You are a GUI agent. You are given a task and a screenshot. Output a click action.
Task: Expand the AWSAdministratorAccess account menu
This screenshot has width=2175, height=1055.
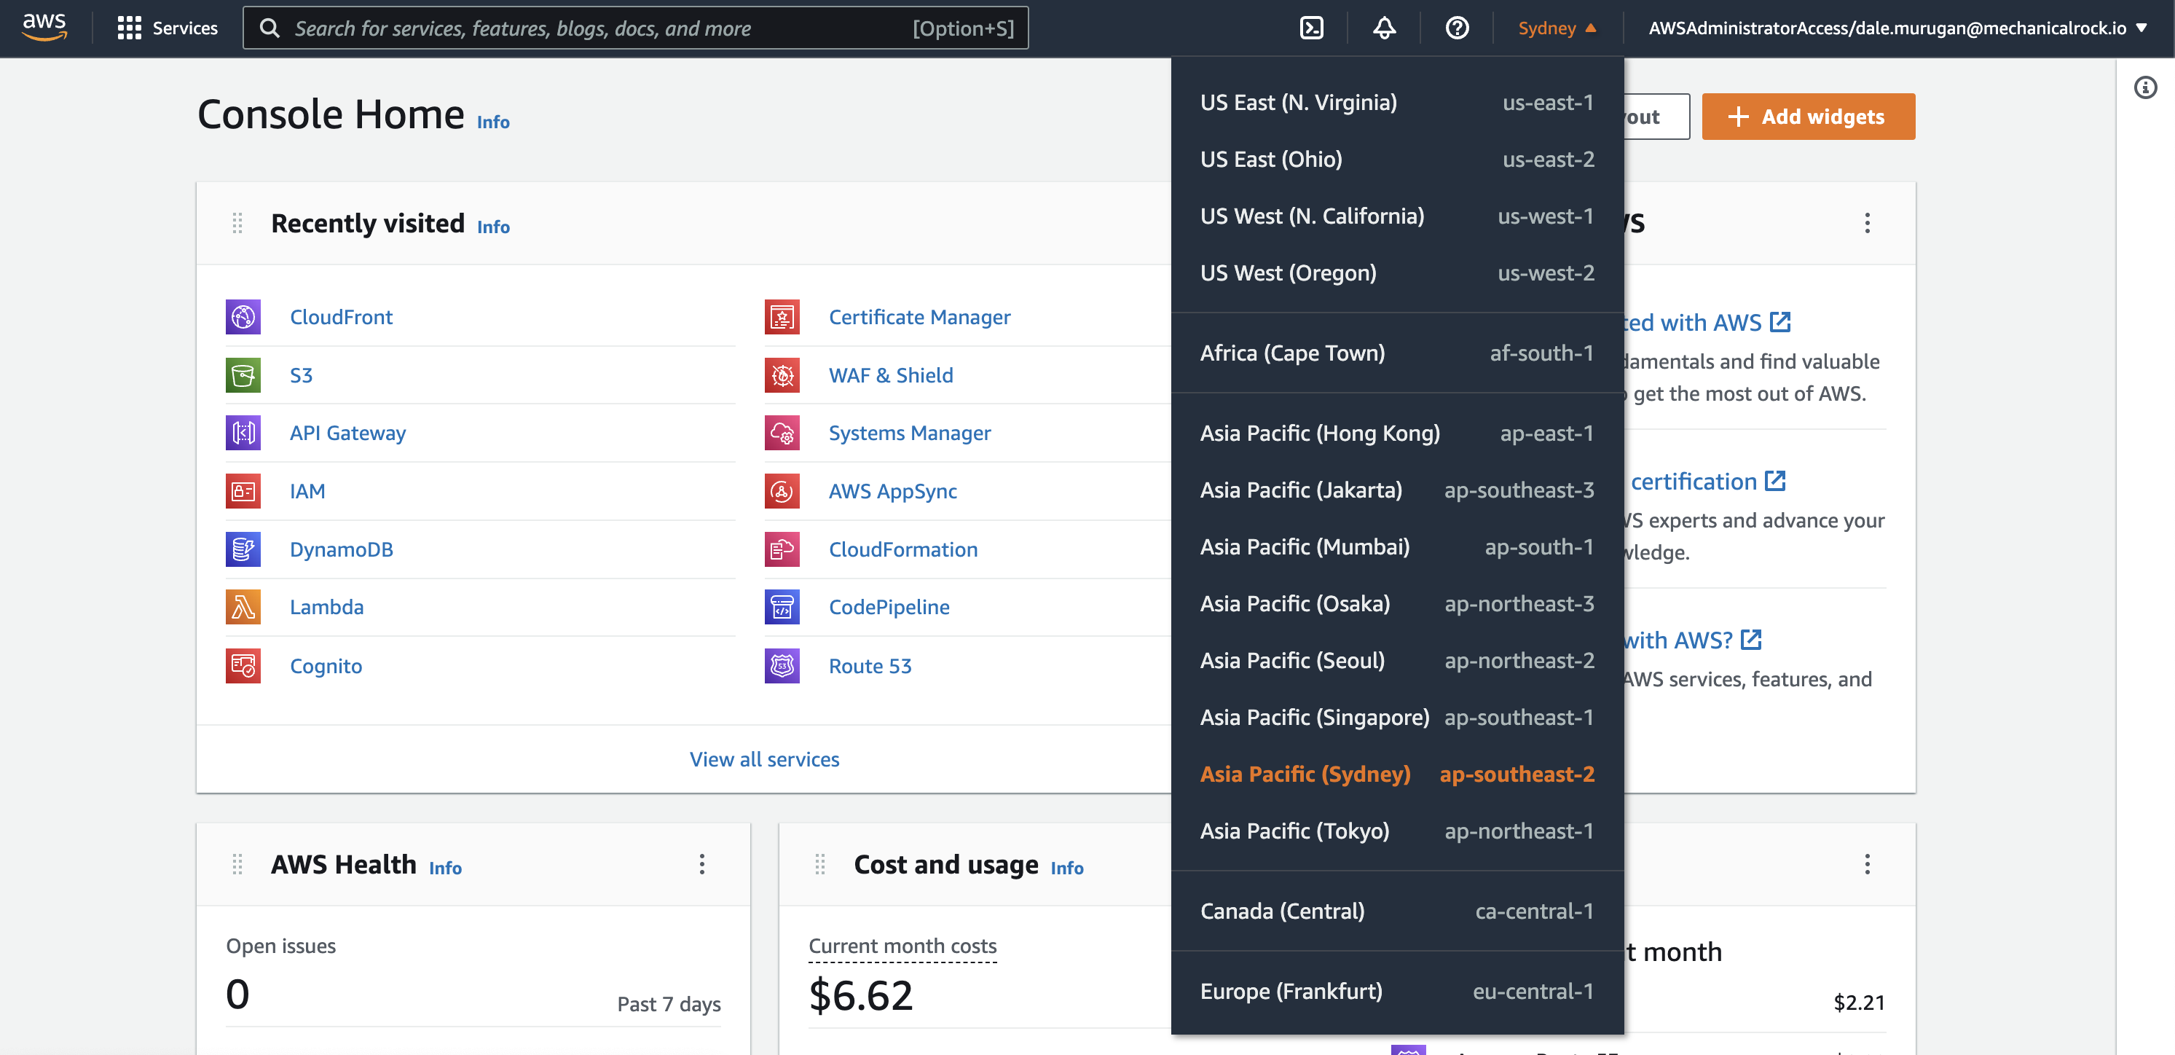(1898, 28)
